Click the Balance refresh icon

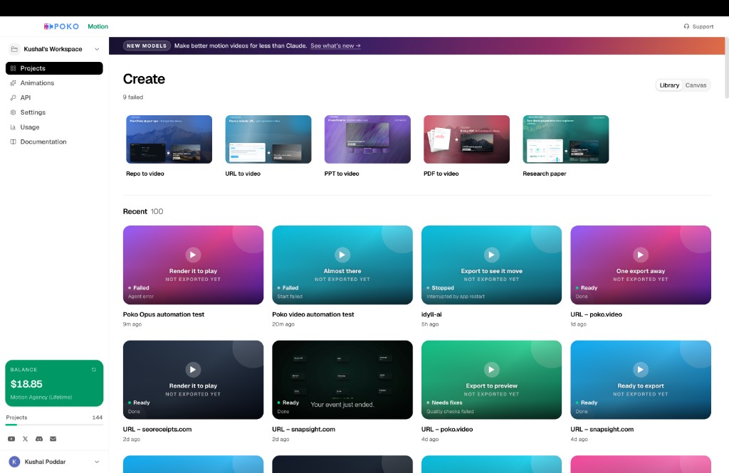pos(94,369)
